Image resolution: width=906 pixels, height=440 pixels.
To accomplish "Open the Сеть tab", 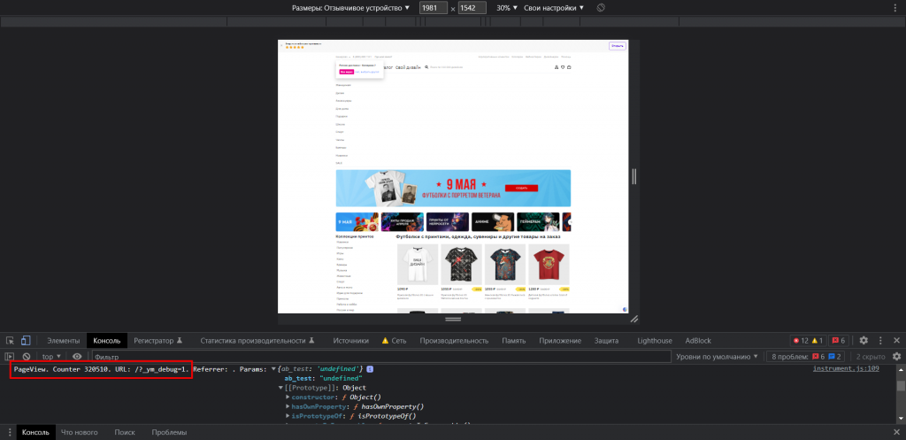I will pyautogui.click(x=394, y=341).
